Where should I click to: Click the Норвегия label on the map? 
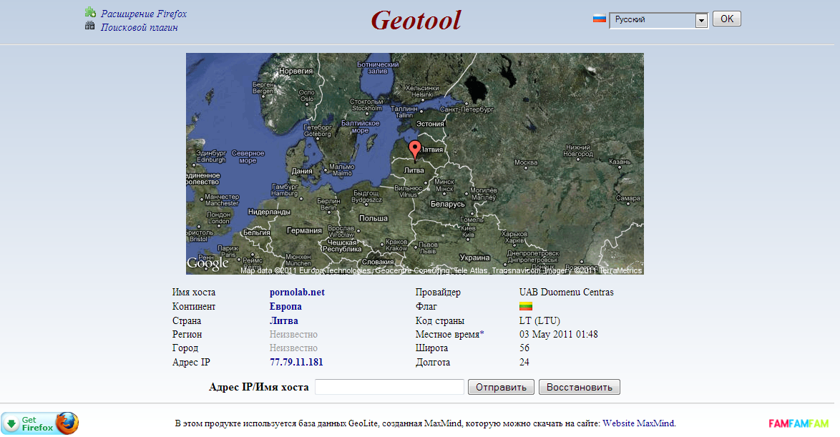296,71
